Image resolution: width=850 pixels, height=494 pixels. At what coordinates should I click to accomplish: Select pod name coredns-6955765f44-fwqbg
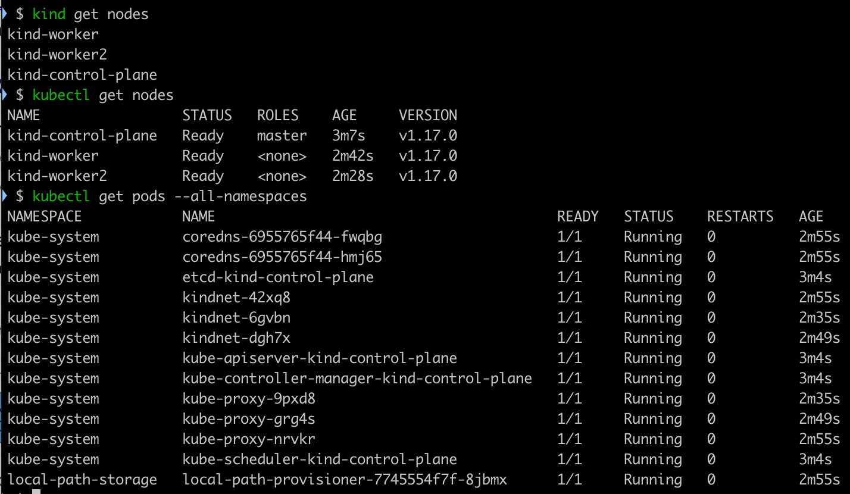pyautogui.click(x=282, y=236)
